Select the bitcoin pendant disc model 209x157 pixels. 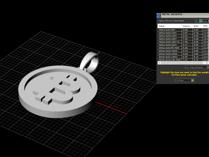tap(58, 92)
